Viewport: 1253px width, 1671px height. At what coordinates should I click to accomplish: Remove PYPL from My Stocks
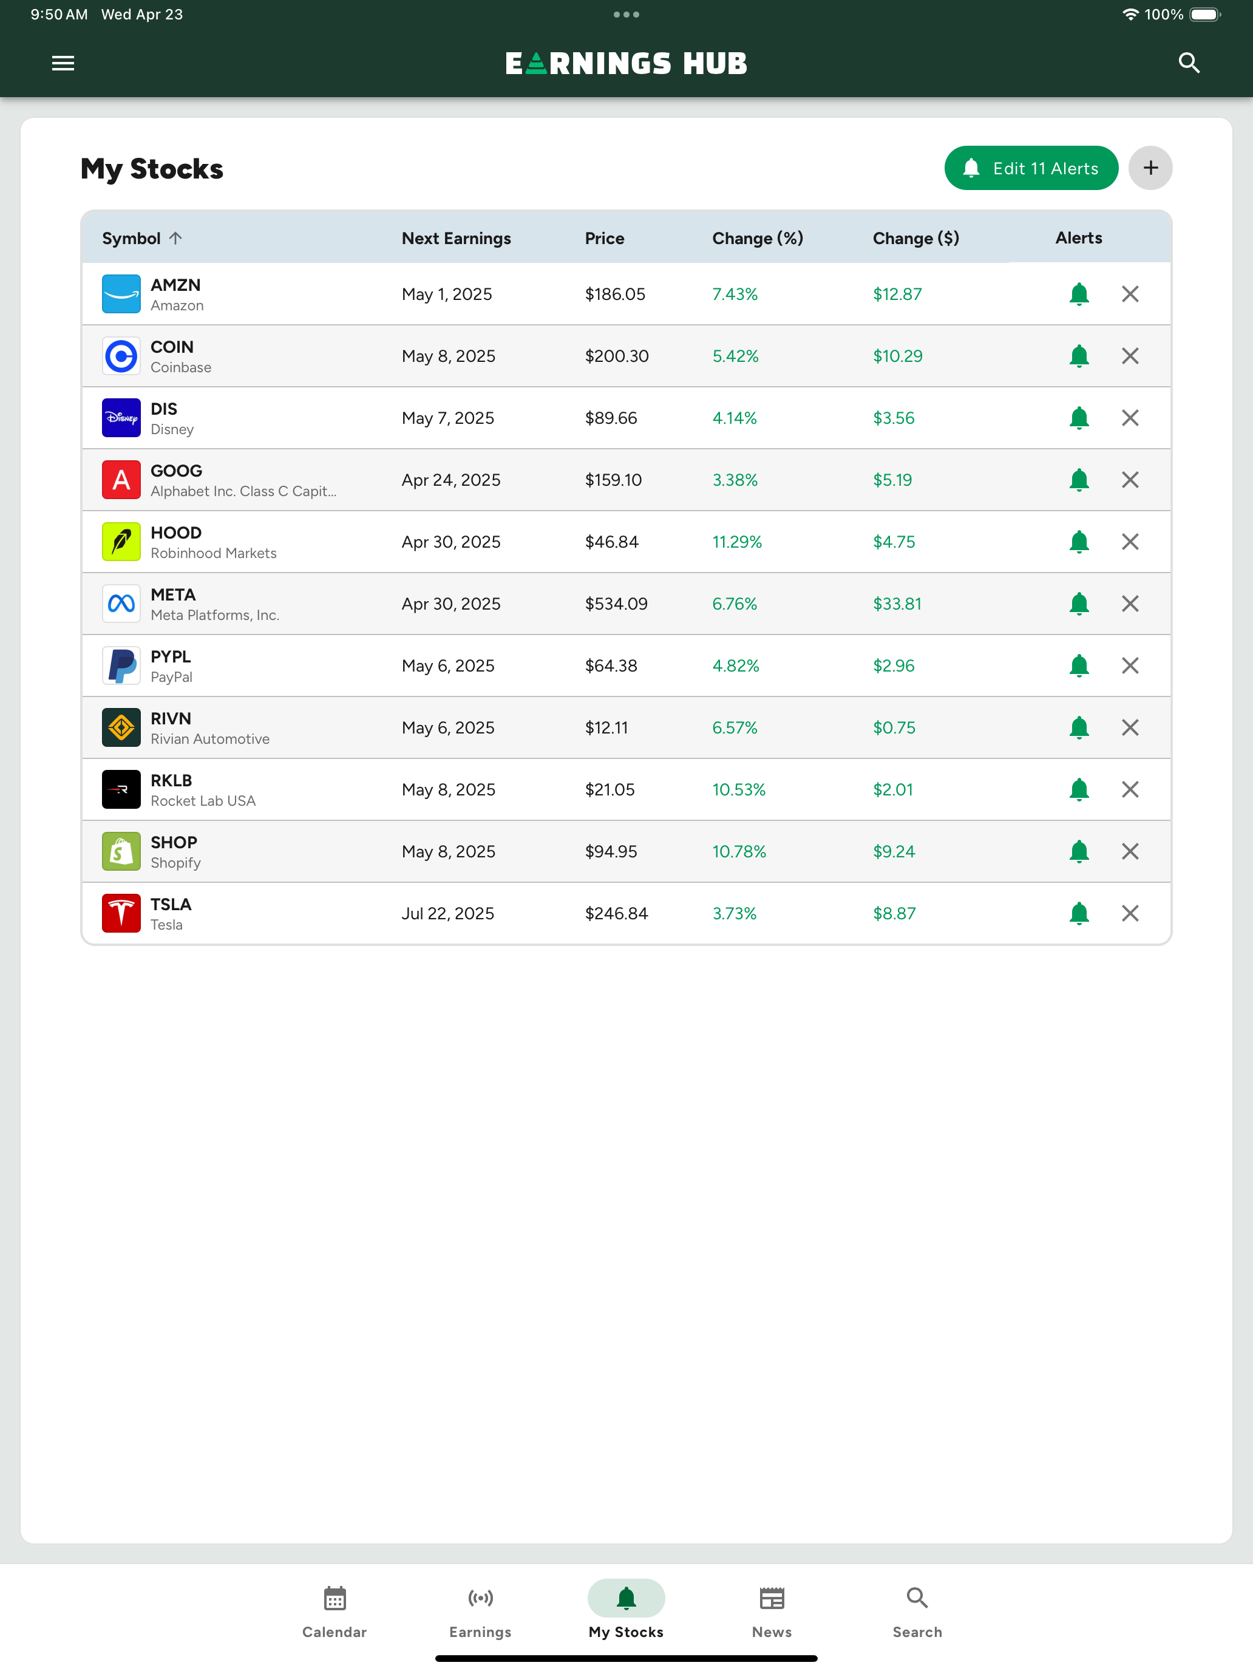1130,665
